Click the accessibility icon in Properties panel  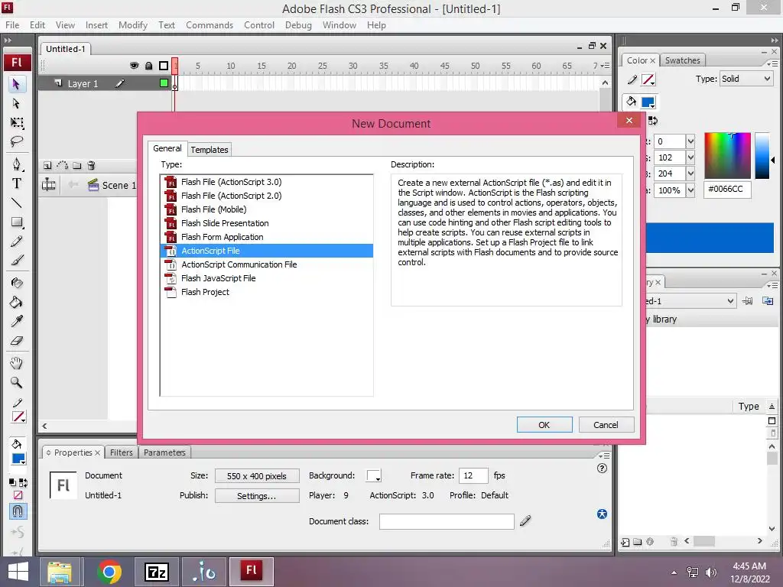[x=602, y=514]
